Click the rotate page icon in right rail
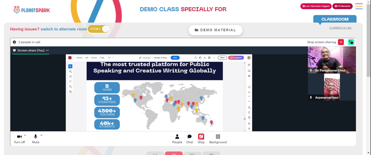371x155 pixels. (x=249, y=112)
